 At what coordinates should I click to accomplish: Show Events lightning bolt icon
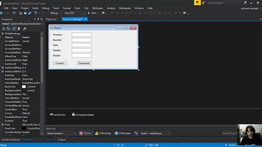pyautogui.click(x=19, y=29)
